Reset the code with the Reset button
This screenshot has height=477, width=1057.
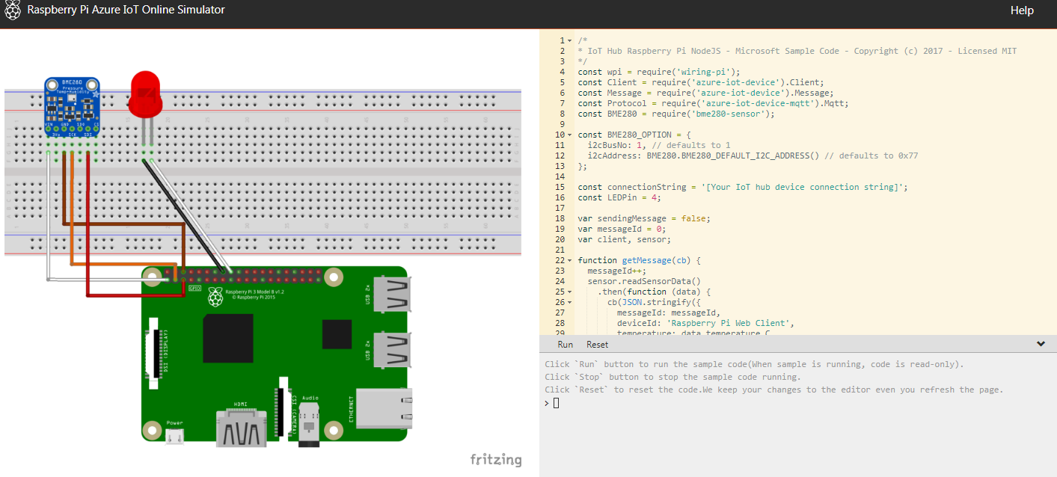(x=598, y=345)
